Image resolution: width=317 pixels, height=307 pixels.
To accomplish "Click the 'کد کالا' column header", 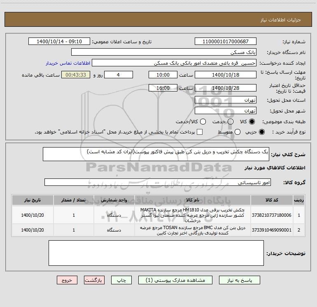I will [x=273, y=200].
